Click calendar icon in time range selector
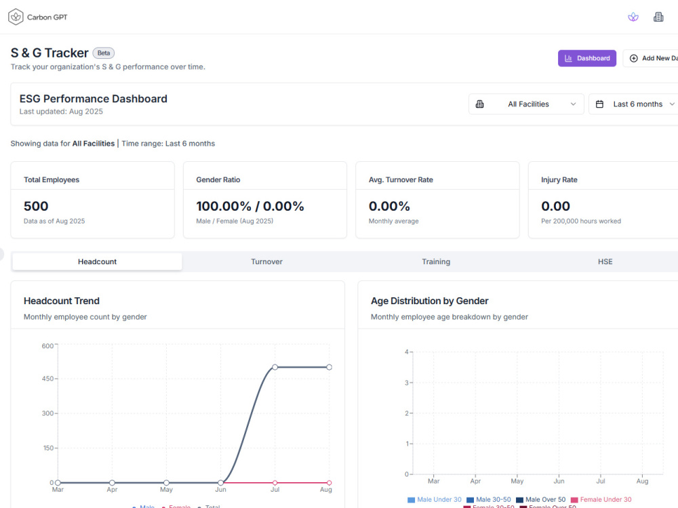The height and width of the screenshot is (508, 678). click(x=599, y=104)
